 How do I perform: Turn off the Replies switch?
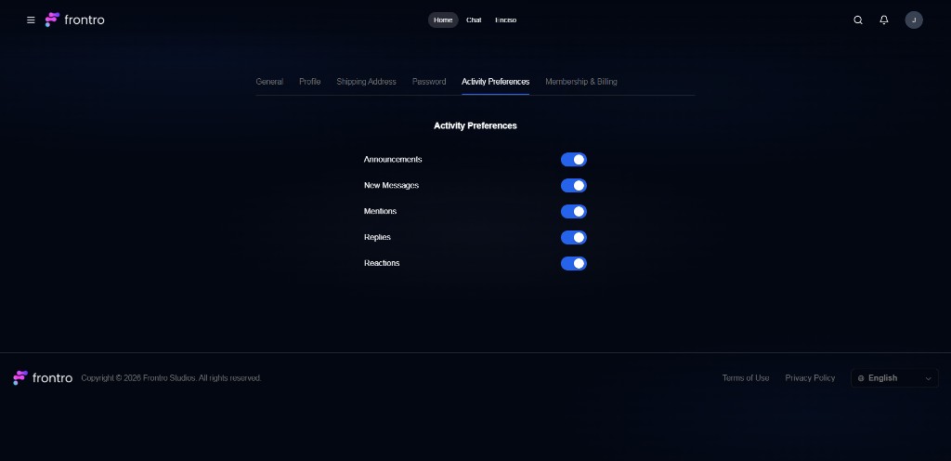point(573,238)
